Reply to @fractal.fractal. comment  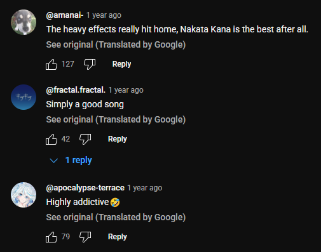[x=118, y=139]
